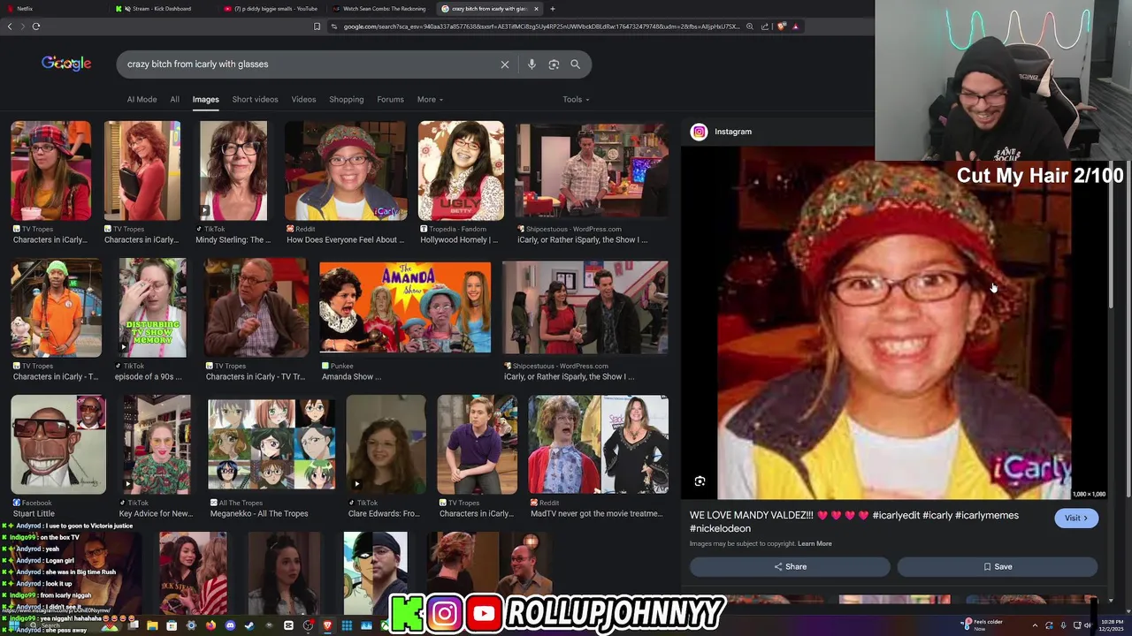Open the Stuart Little Facebook thumbnail

click(58, 444)
